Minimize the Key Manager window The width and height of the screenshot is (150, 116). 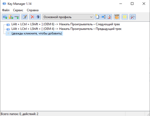121,4
